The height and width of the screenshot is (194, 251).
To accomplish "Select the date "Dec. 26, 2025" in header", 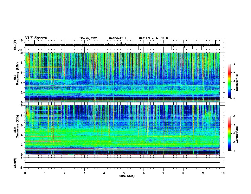I will 88,38.
